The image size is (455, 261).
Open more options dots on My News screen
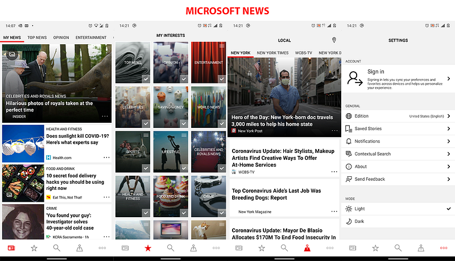pos(102,248)
